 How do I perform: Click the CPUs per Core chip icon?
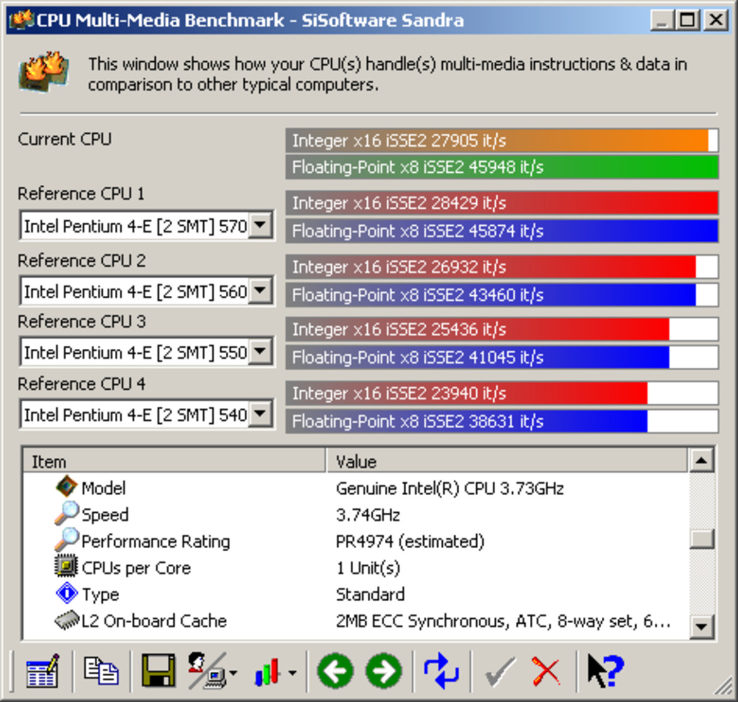pyautogui.click(x=66, y=566)
